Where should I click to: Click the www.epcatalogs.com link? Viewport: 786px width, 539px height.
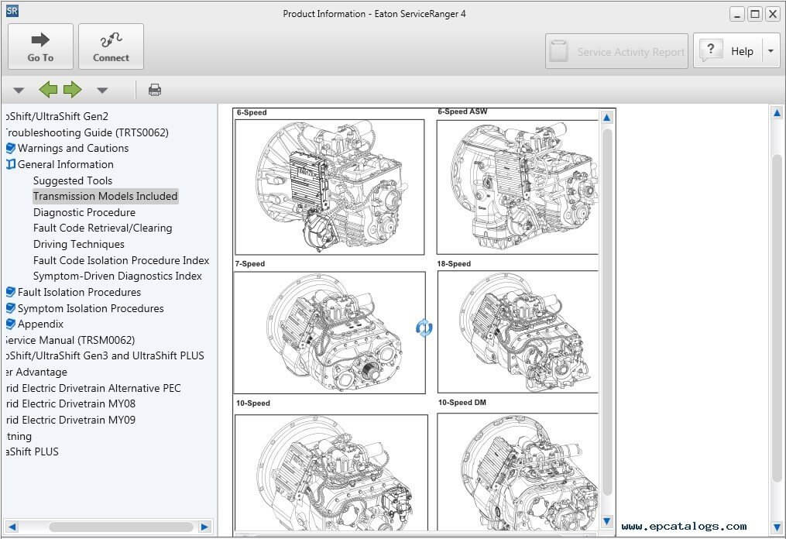click(685, 525)
